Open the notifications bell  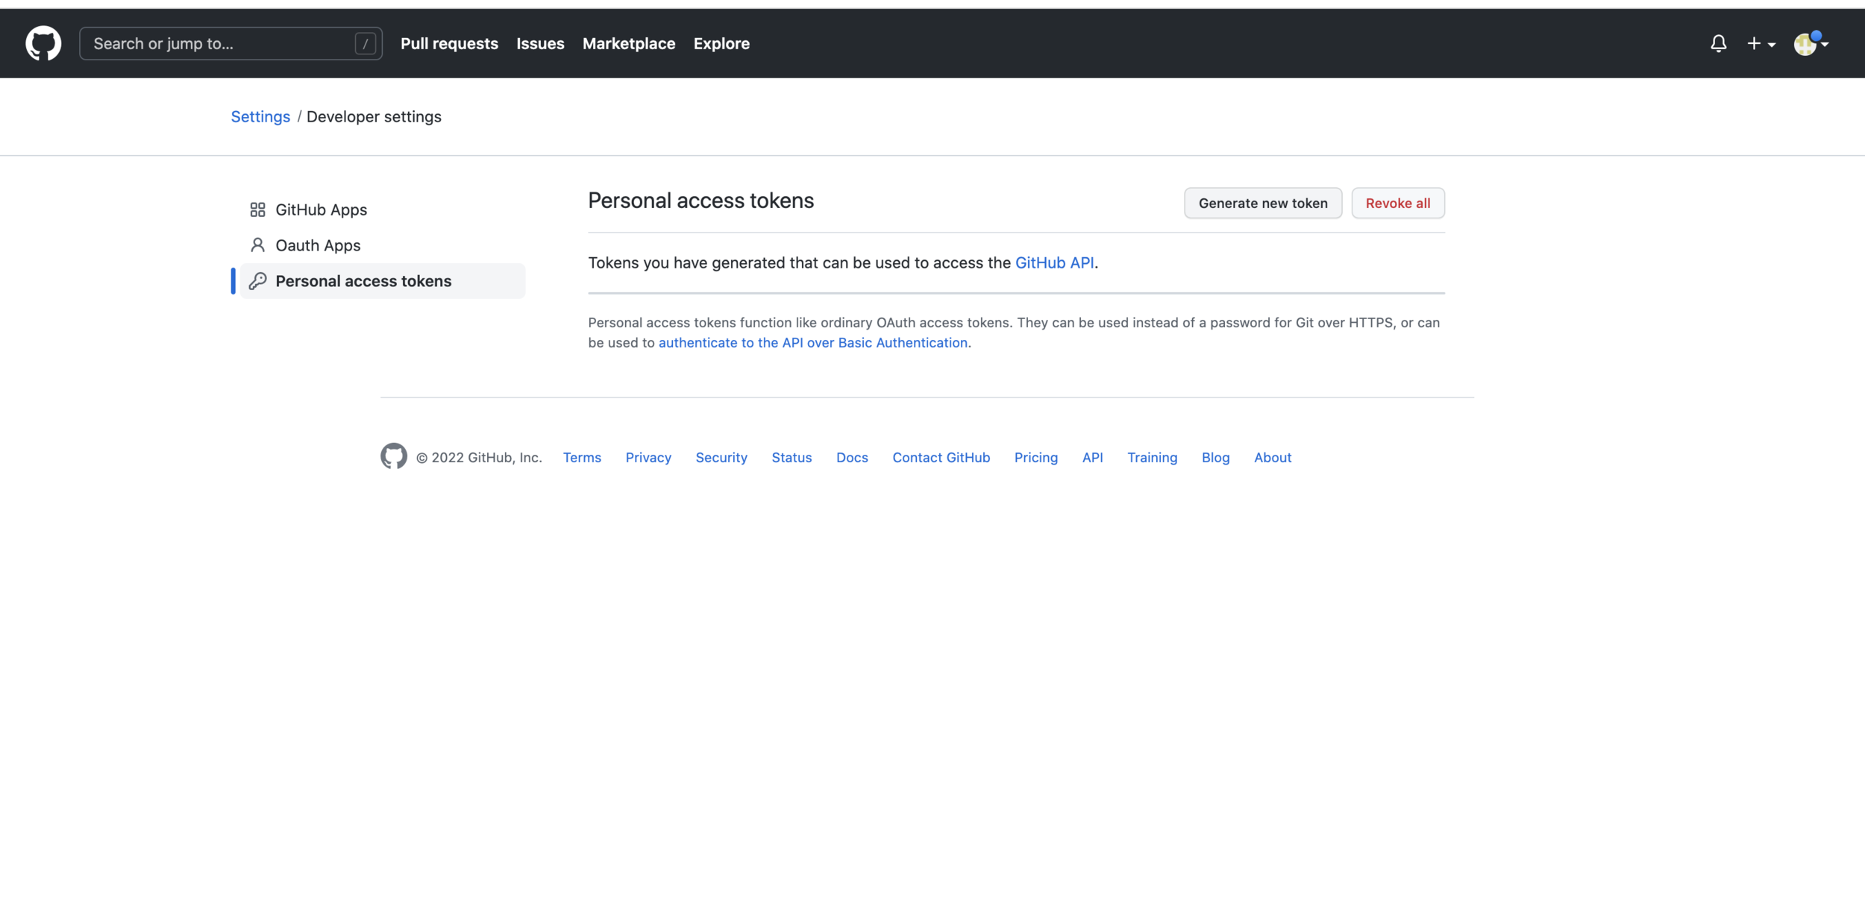(1718, 44)
